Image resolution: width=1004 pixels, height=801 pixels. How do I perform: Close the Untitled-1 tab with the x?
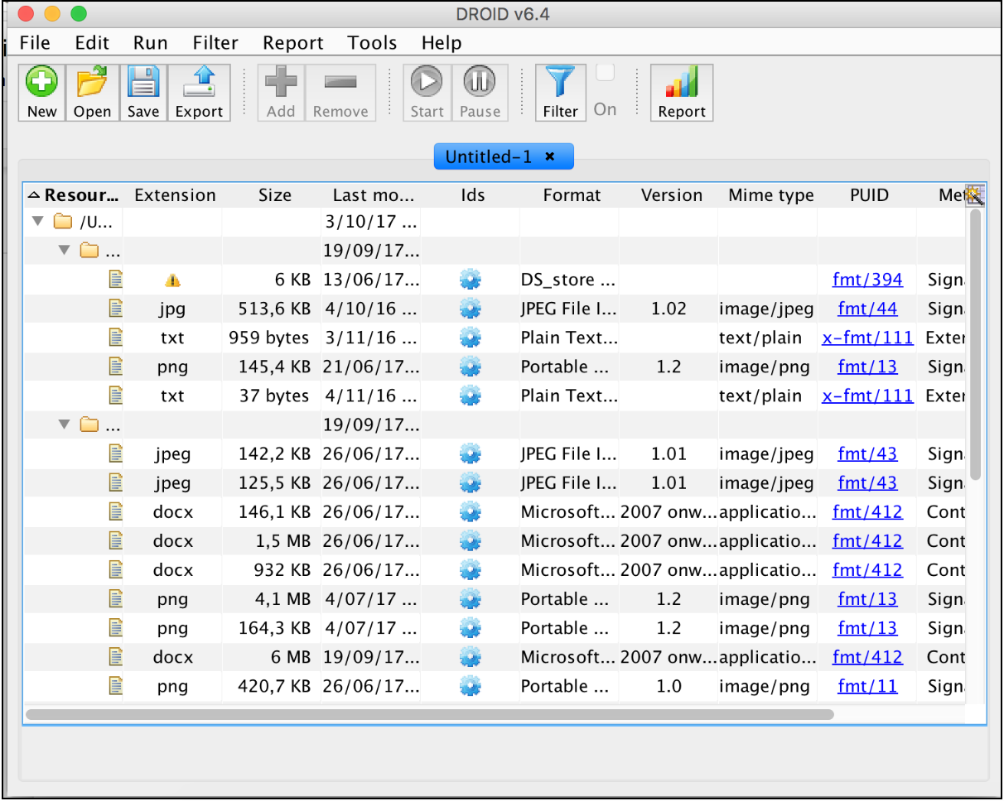549,156
